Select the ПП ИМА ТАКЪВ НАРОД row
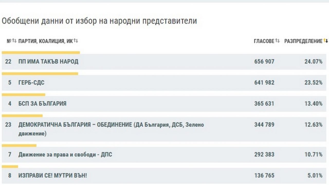The width and height of the screenshot is (329, 185). tap(48, 62)
